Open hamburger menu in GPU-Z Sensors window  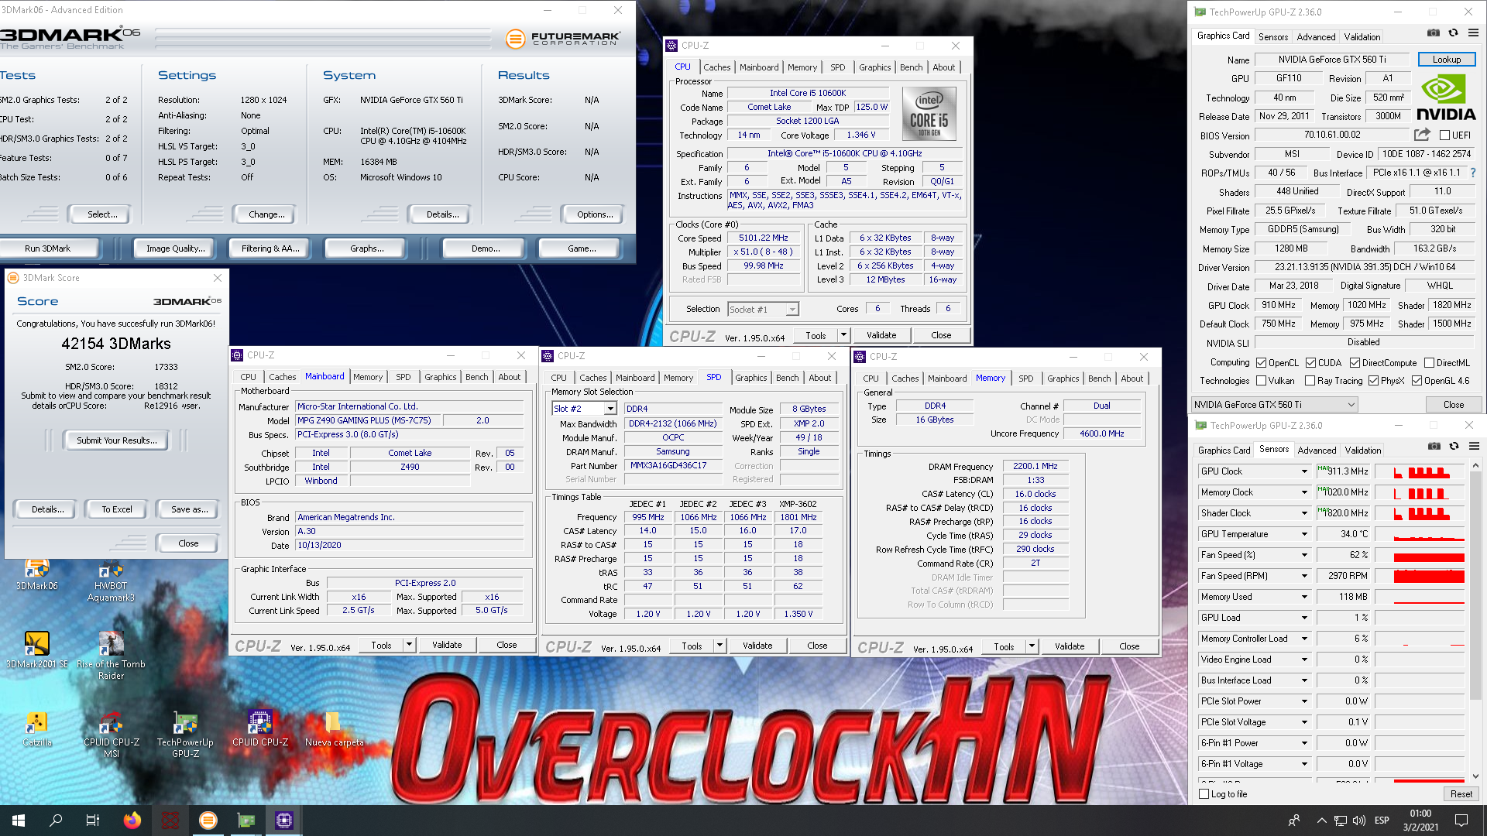coord(1474,447)
